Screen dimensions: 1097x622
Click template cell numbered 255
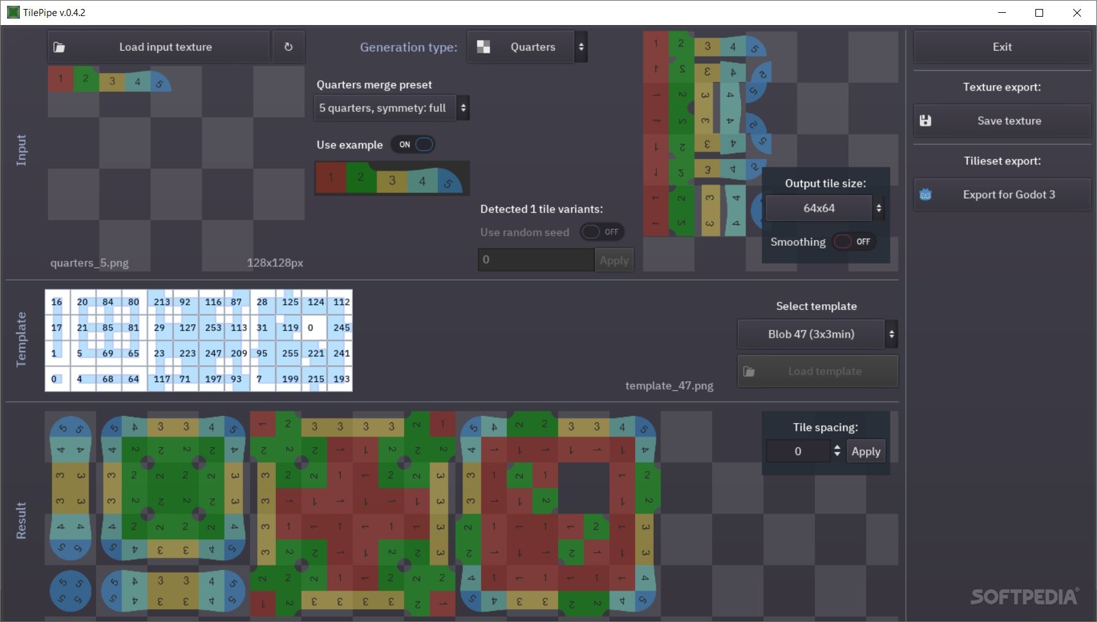click(x=289, y=353)
